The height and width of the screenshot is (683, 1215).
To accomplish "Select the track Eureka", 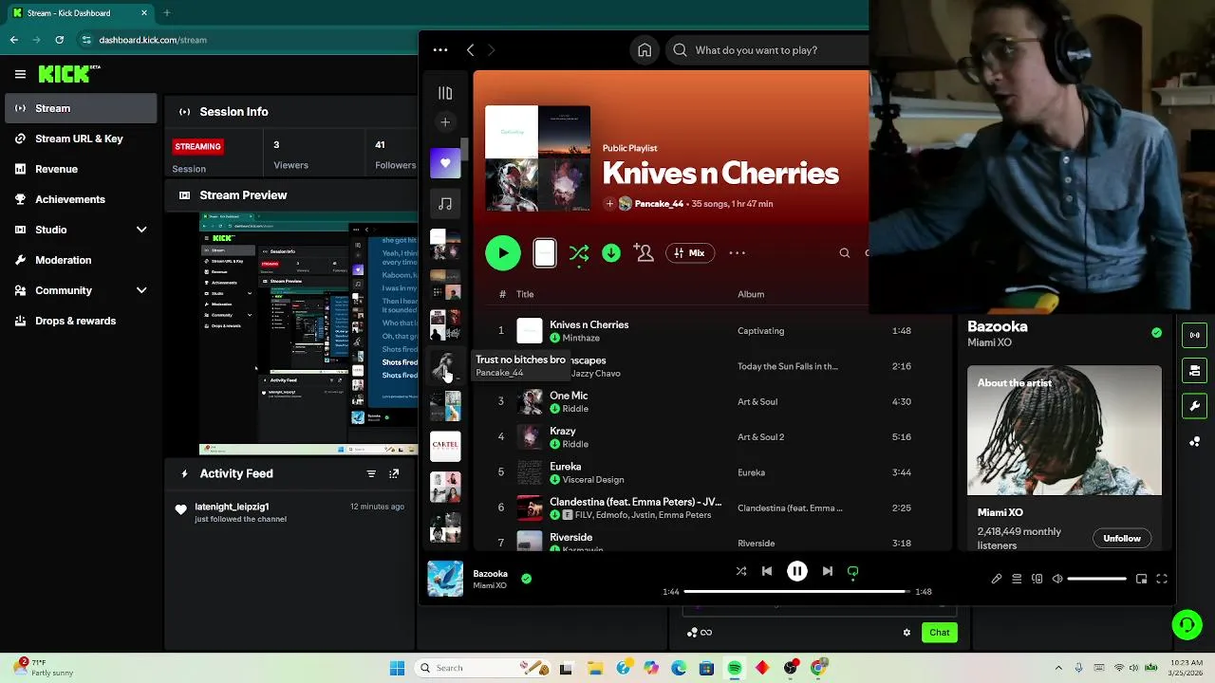I will [566, 467].
